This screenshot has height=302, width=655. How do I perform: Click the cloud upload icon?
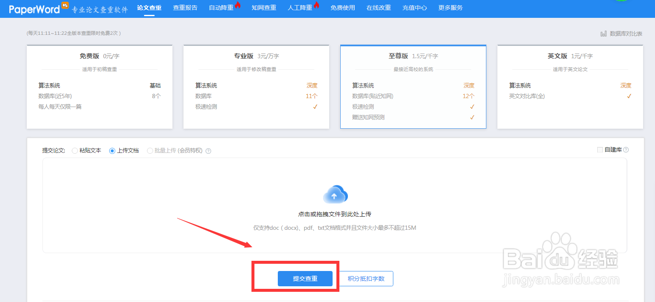click(x=335, y=194)
